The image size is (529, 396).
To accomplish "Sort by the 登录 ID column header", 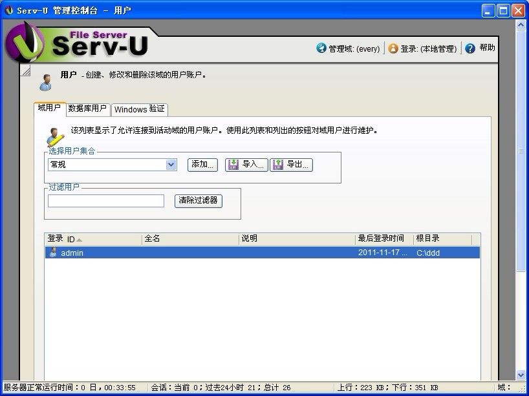I will coord(93,239).
